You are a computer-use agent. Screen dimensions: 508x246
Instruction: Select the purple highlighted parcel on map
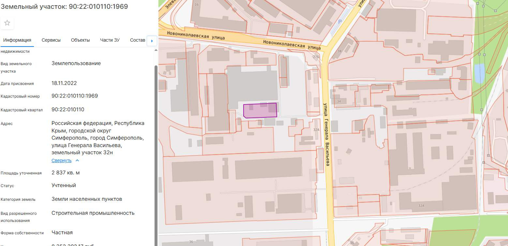point(260,111)
